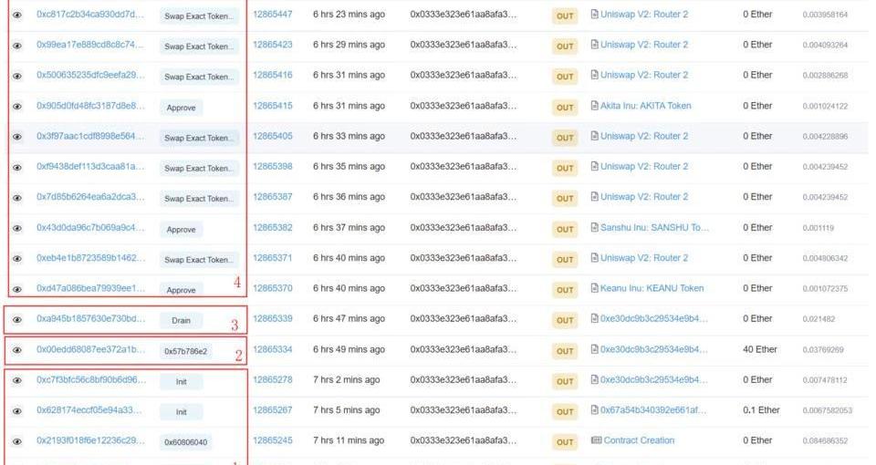Image resolution: width=876 pixels, height=465 pixels.
Task: Click the Drain method badge
Action: click(x=181, y=320)
